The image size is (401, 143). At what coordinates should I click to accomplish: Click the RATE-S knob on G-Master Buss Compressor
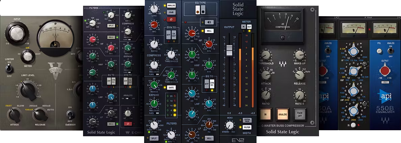[299, 95]
